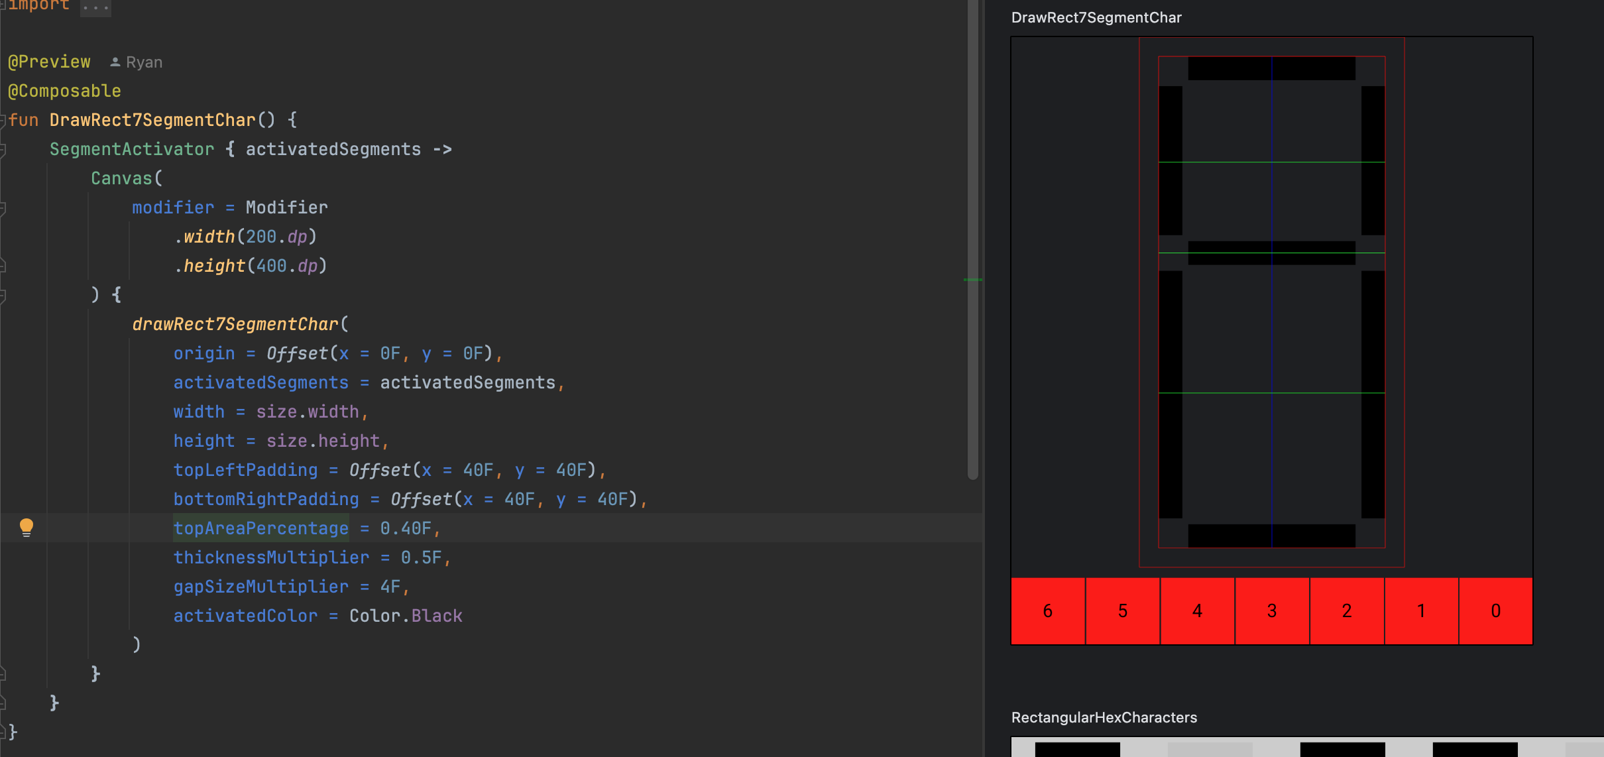1604x757 pixels.
Task: Click the height = size.height line
Action: pyautogui.click(x=281, y=441)
